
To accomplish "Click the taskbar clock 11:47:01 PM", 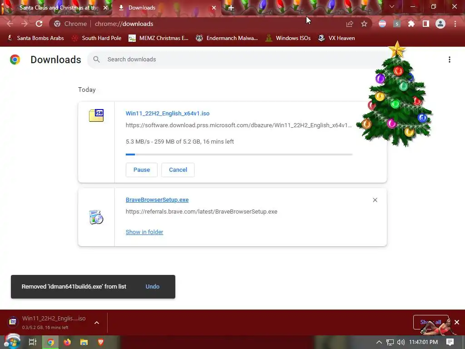I will click(x=424, y=342).
